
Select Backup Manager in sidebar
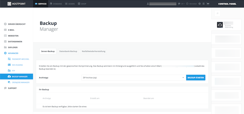[x=16, y=77]
